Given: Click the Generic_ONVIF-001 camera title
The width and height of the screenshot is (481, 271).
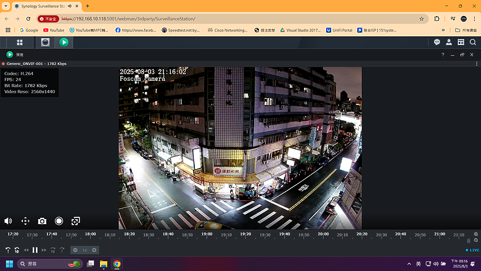Looking at the screenshot, I should [25, 64].
